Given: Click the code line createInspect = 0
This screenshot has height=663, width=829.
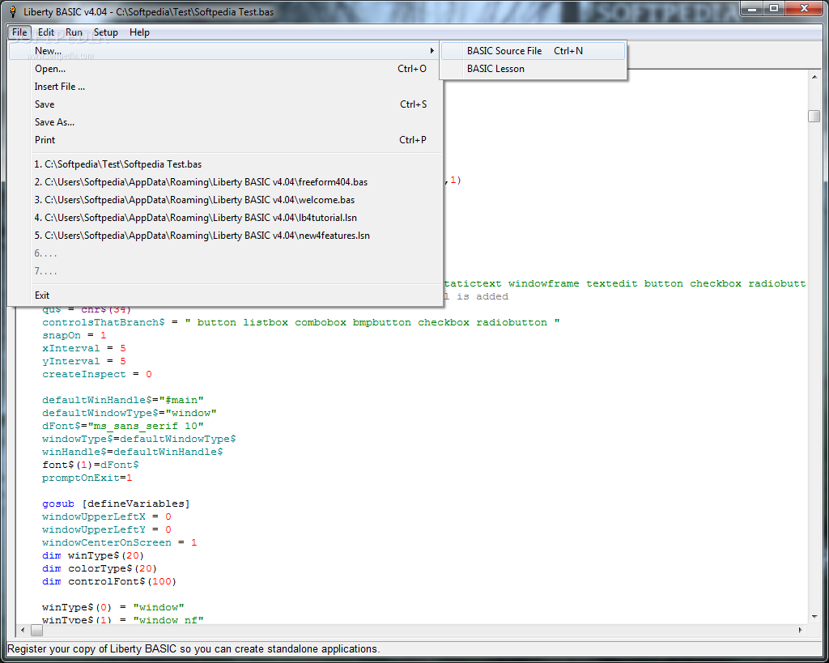Looking at the screenshot, I should [97, 374].
